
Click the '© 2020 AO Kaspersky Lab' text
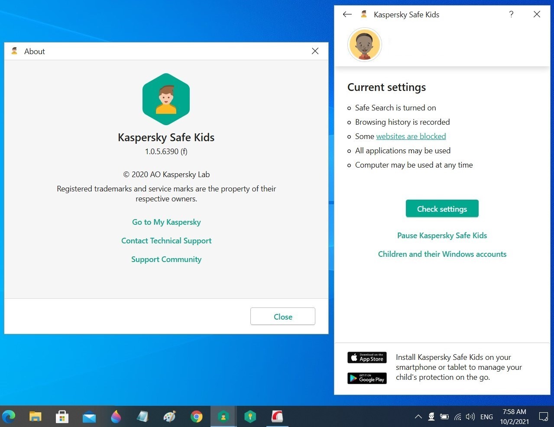pyautogui.click(x=166, y=175)
